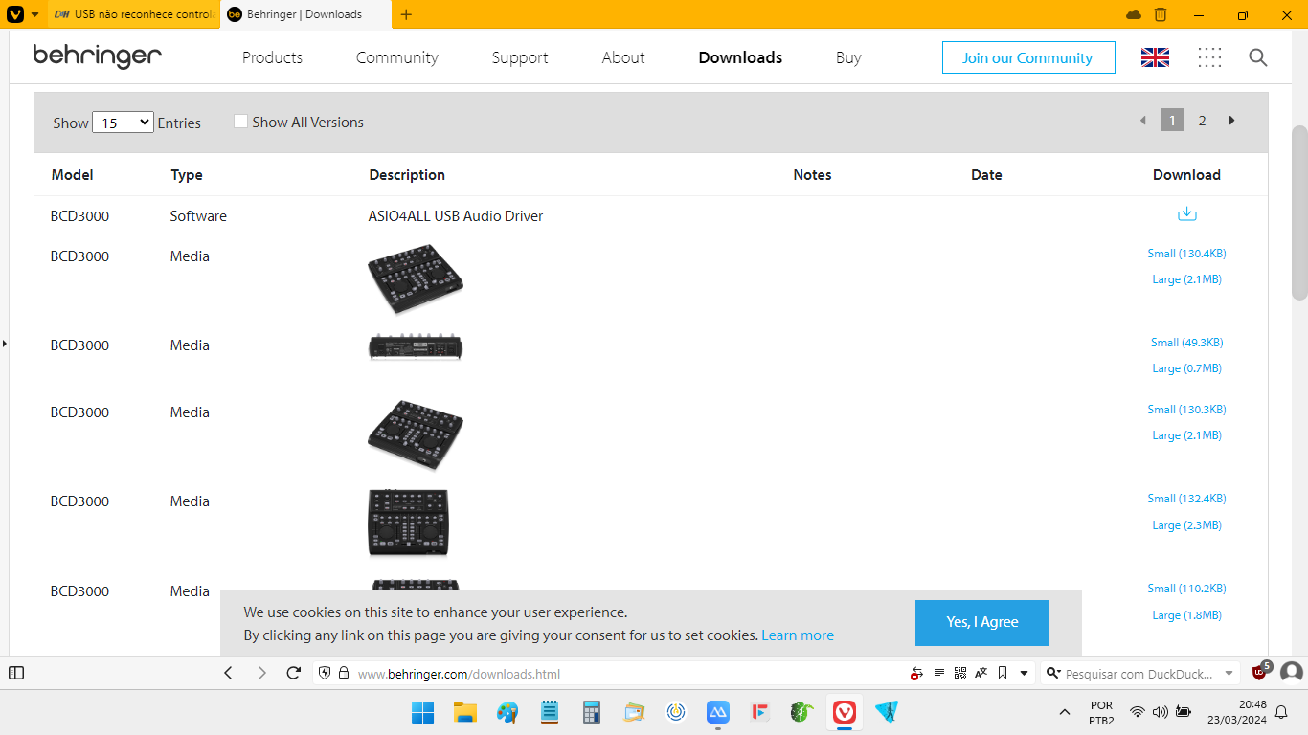Open the clock and date in taskbar
The height and width of the screenshot is (735, 1308).
click(1238, 712)
